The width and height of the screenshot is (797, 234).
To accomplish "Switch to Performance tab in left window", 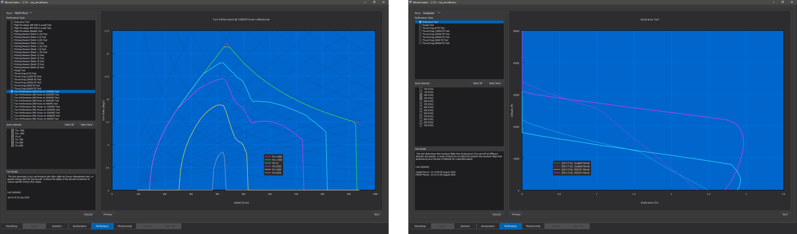I will click(102, 226).
